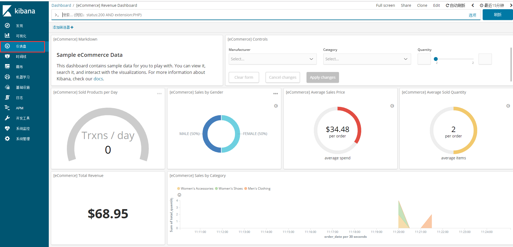
Task: Click Share menu item
Action: pos(406,5)
